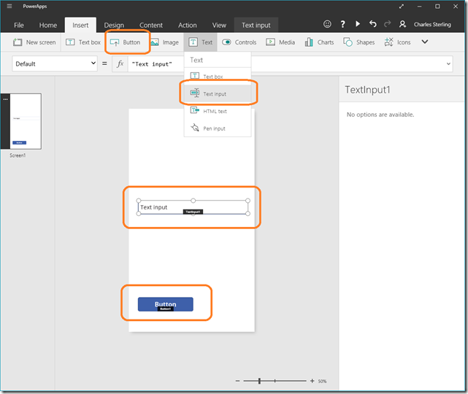Adjust the zoom slider handle
Image resolution: width=468 pixels, height=394 pixels.
(x=261, y=381)
